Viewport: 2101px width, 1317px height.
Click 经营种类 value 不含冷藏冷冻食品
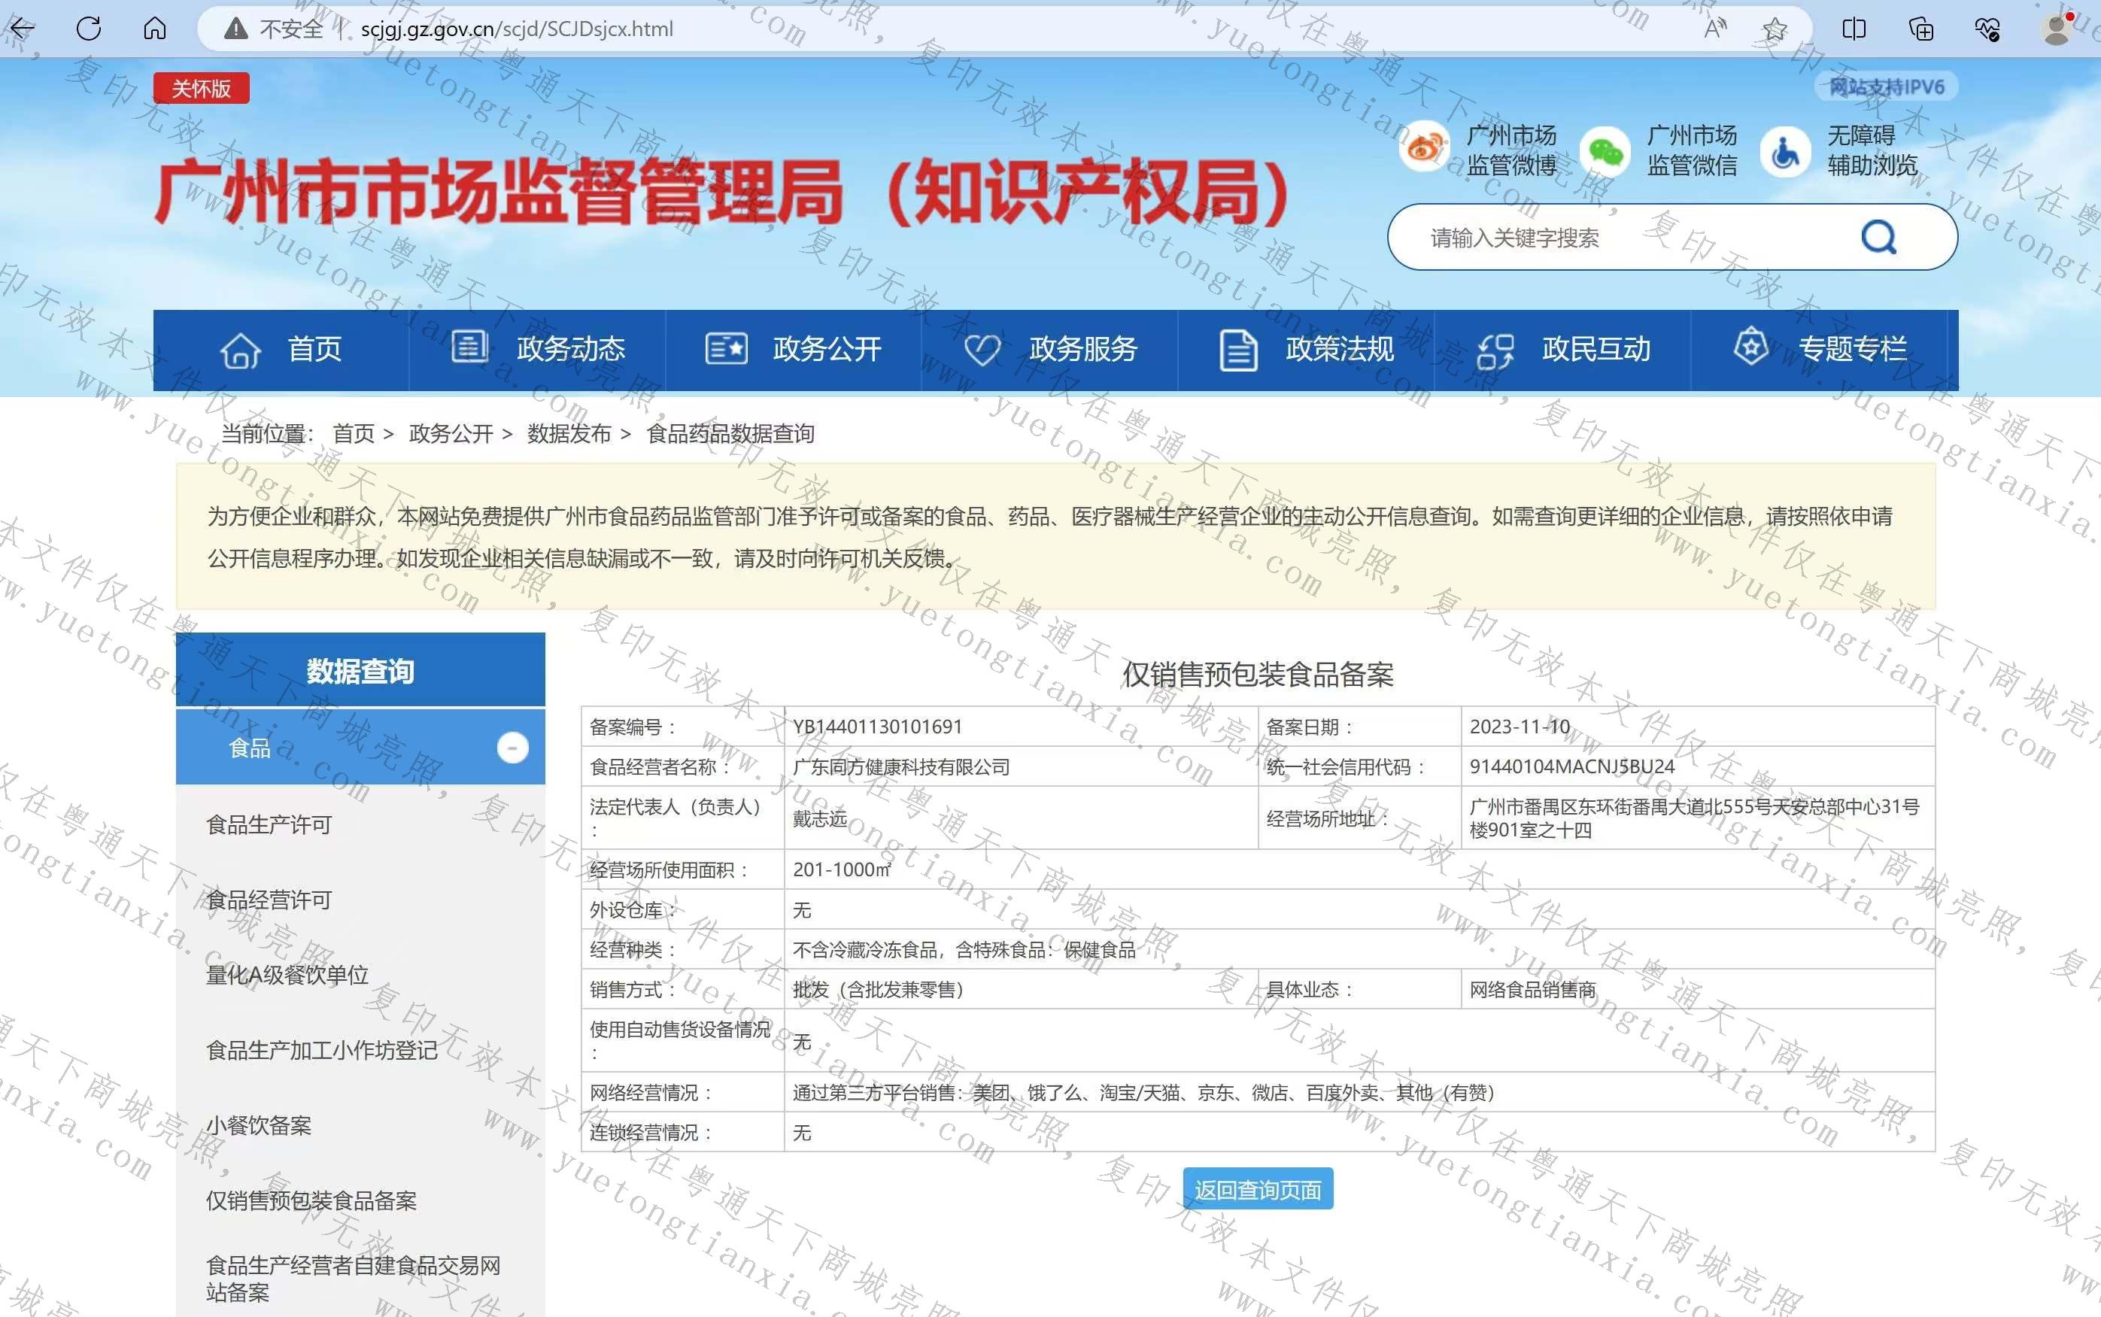pyautogui.click(x=964, y=949)
